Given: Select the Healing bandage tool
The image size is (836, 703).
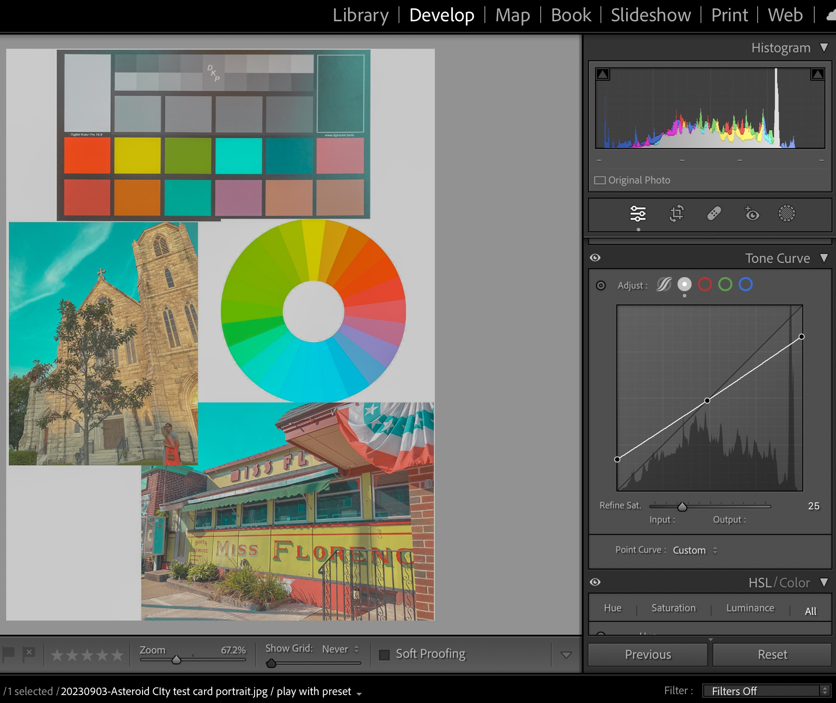Looking at the screenshot, I should pyautogui.click(x=714, y=214).
